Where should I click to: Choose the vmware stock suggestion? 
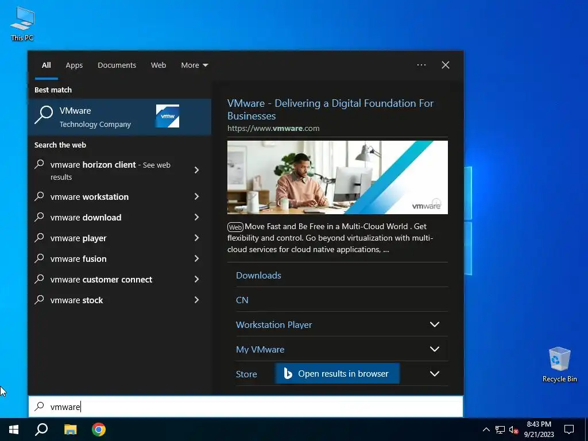coord(76,300)
